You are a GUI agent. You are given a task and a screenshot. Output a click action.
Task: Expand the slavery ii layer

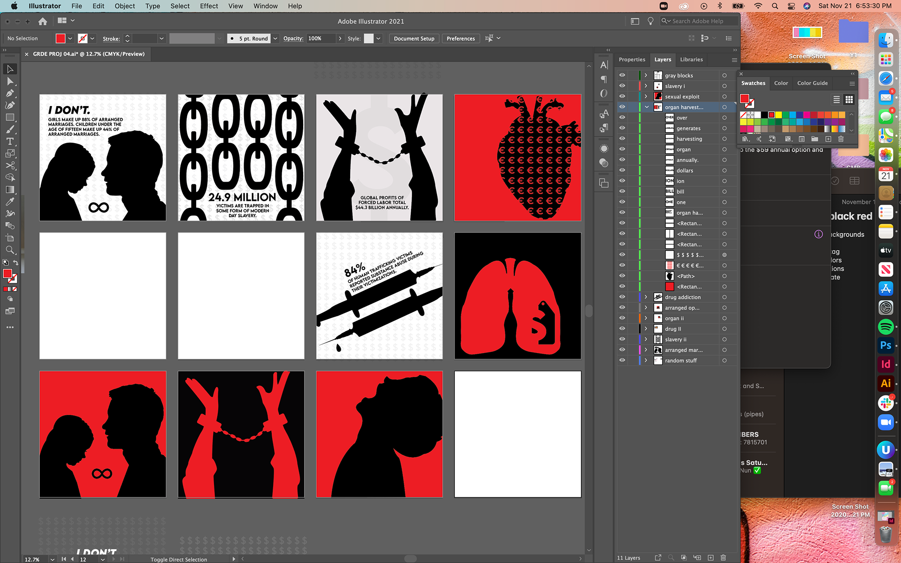coord(646,339)
